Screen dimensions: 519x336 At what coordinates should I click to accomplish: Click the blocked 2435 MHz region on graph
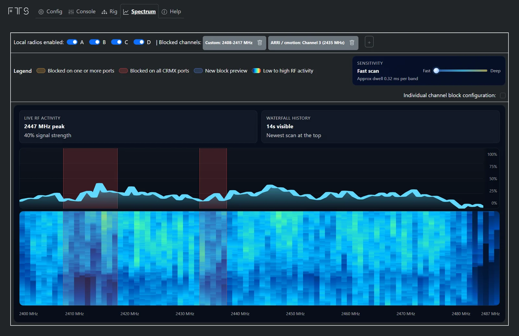pyautogui.click(x=213, y=178)
